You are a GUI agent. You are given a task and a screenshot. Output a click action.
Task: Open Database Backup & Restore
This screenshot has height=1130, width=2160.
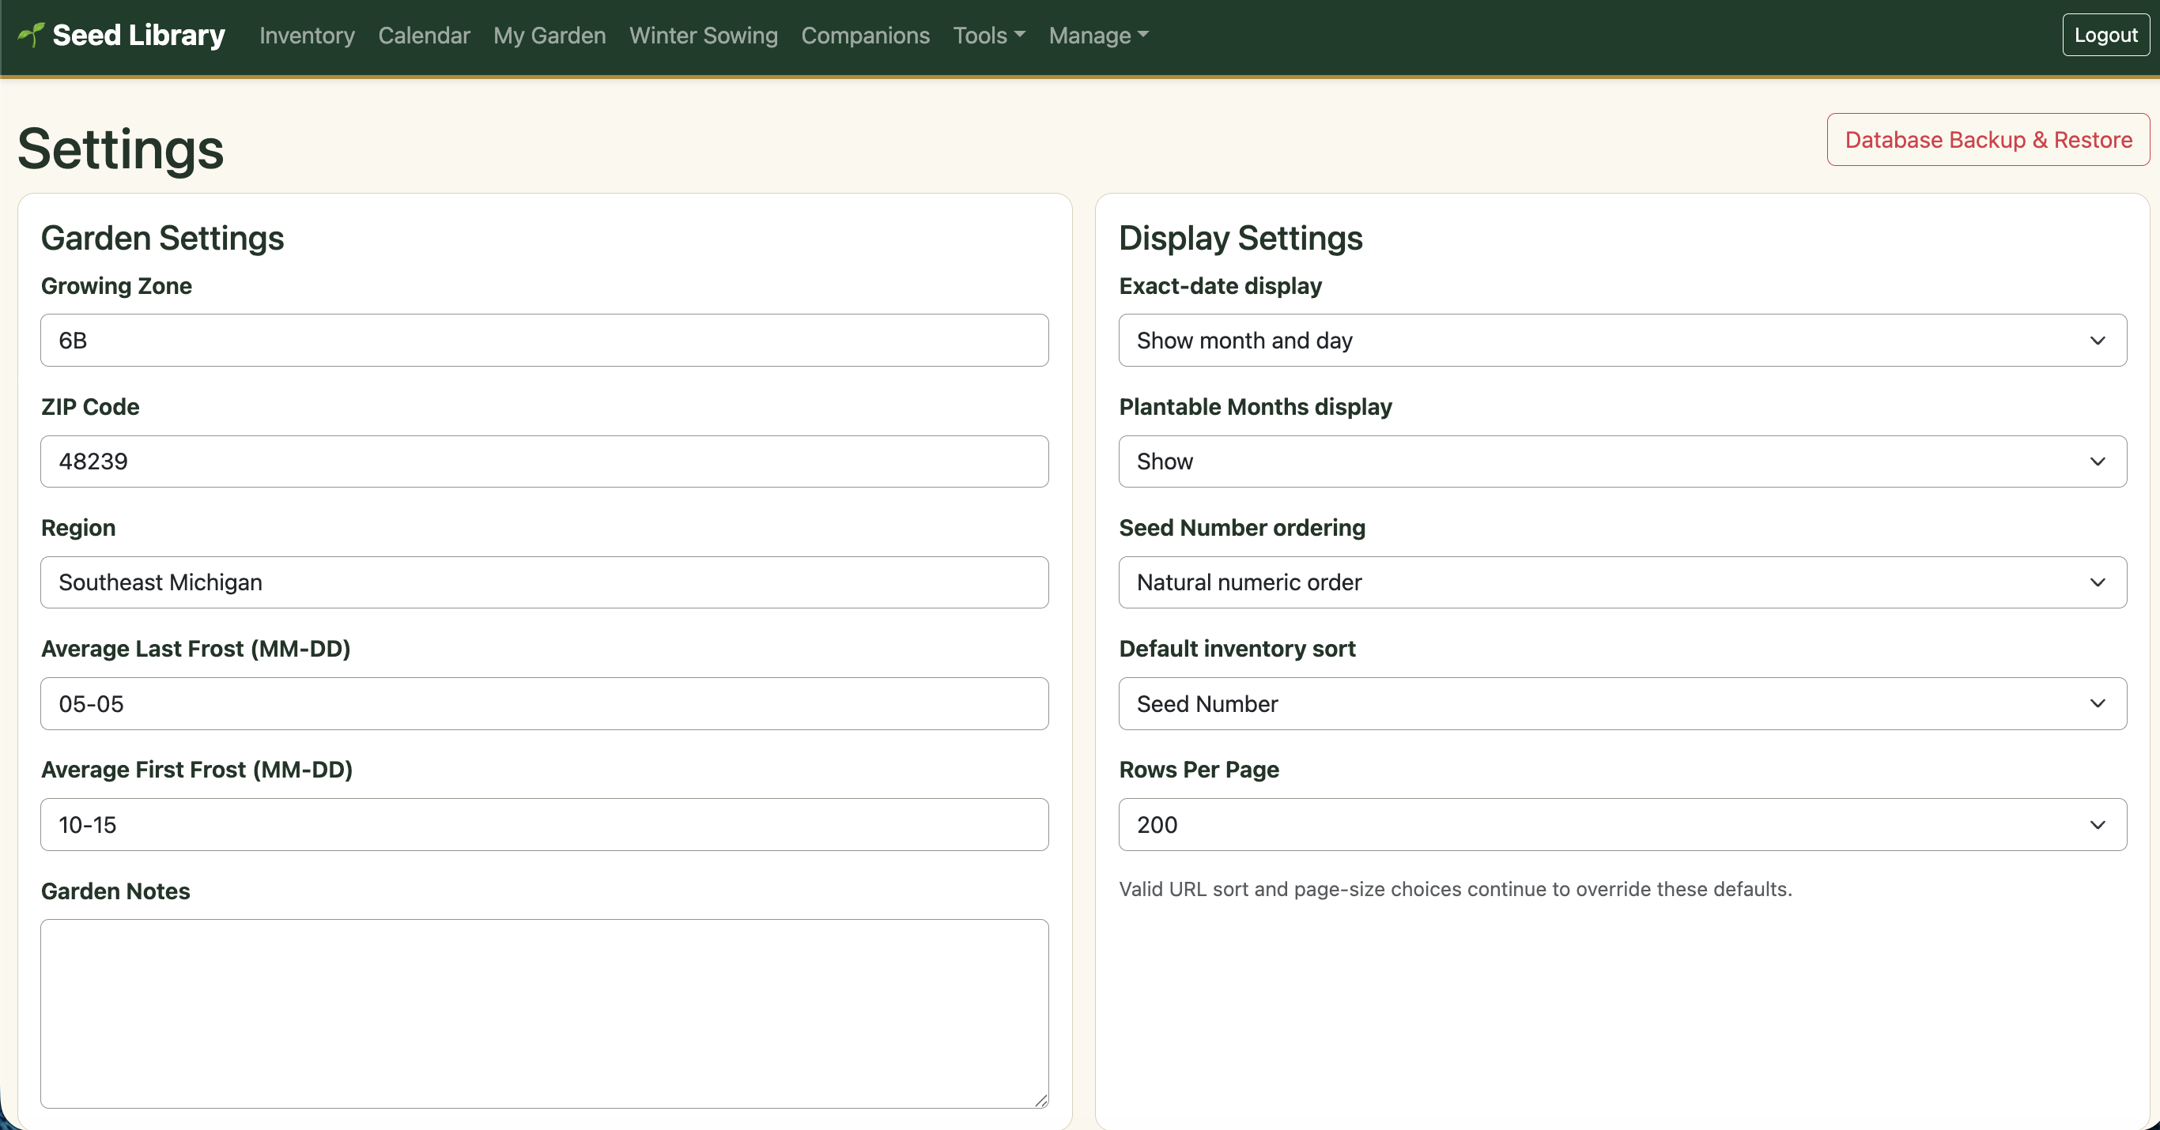1988,139
